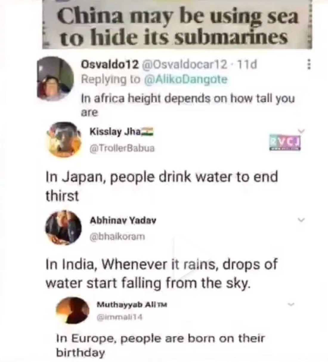
Task: Click the @bhaikoram handle
Action: 117,237
